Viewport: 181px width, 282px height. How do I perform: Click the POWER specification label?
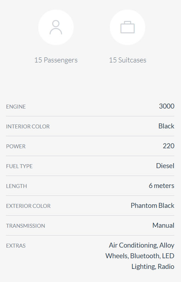point(16,146)
